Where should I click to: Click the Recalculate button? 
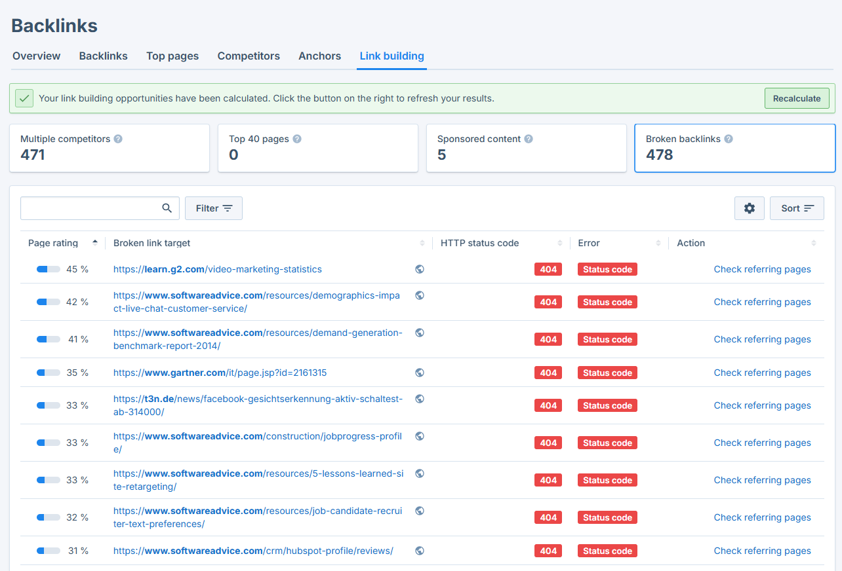796,98
